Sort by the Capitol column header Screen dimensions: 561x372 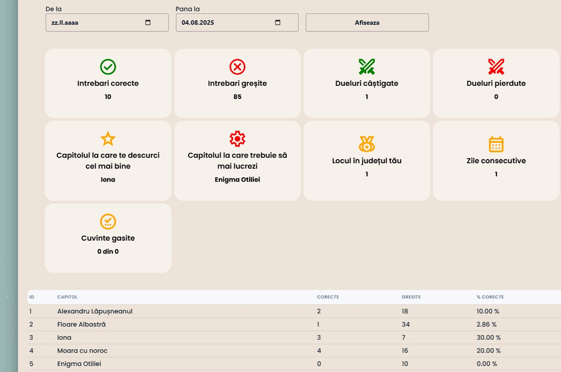(x=67, y=297)
